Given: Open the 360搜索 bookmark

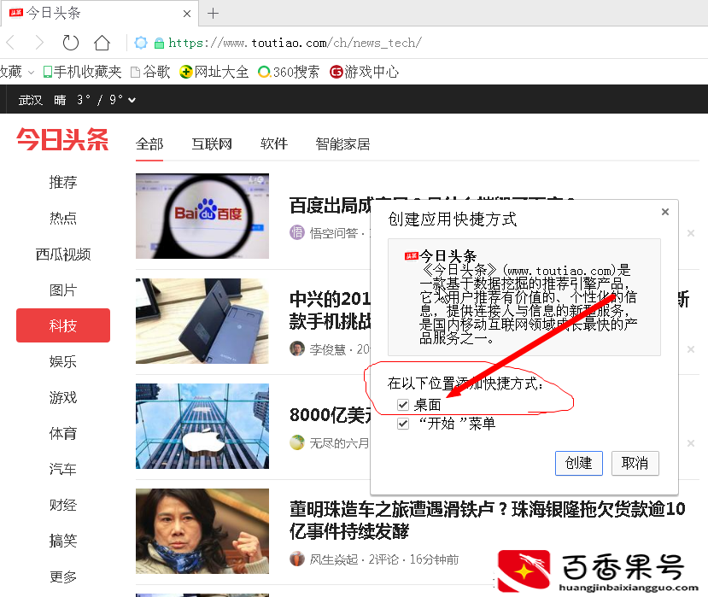Looking at the screenshot, I should [x=289, y=72].
